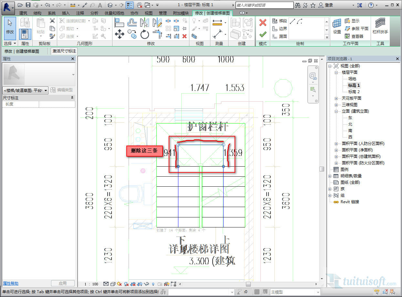The height and width of the screenshot is (297, 402).
Task: Select the Boundary (边界) draw tool
Action: (280, 29)
